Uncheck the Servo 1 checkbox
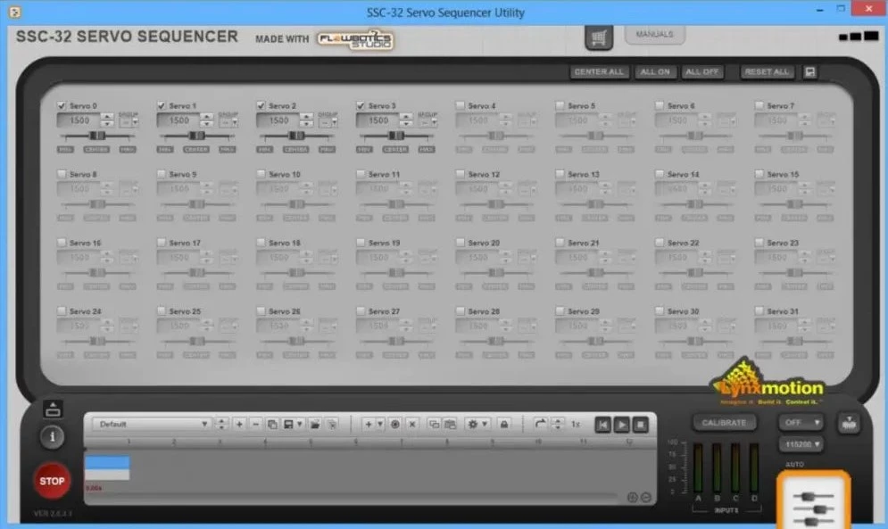Image resolution: width=888 pixels, height=529 pixels. tap(162, 105)
